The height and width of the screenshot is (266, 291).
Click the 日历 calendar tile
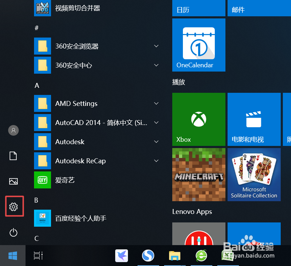pyautogui.click(x=199, y=8)
